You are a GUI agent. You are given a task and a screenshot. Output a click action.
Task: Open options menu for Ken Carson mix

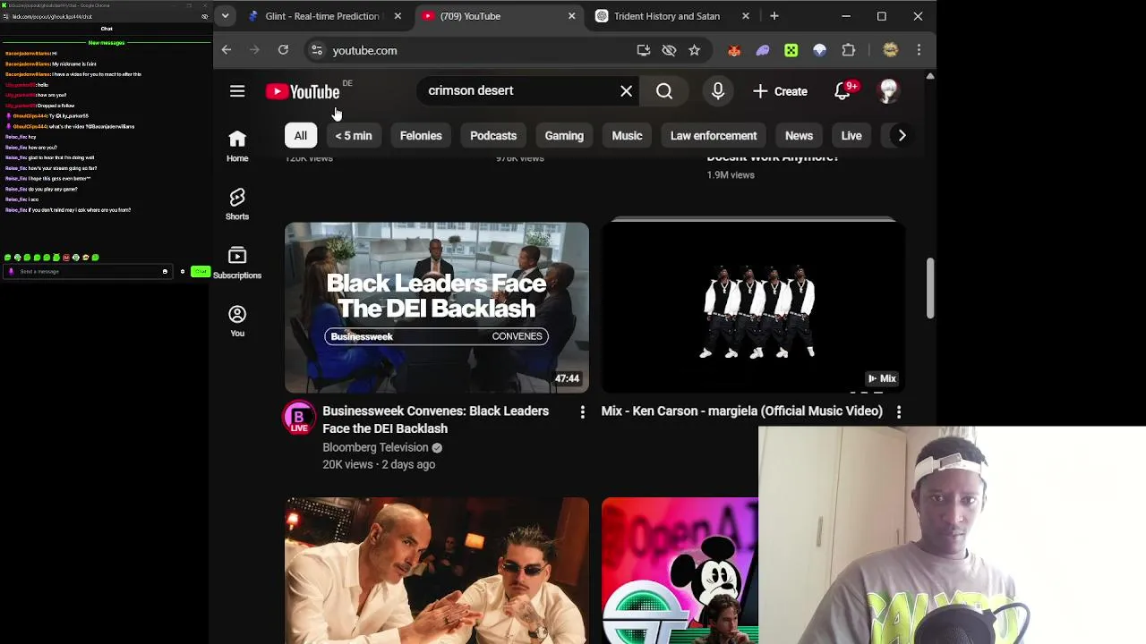point(898,411)
